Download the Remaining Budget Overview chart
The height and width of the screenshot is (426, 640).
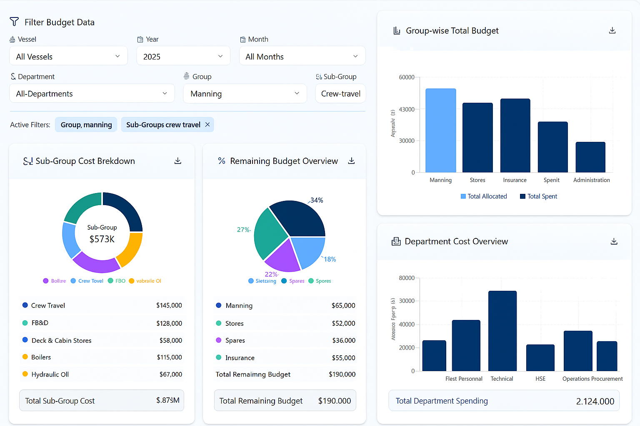pyautogui.click(x=351, y=161)
